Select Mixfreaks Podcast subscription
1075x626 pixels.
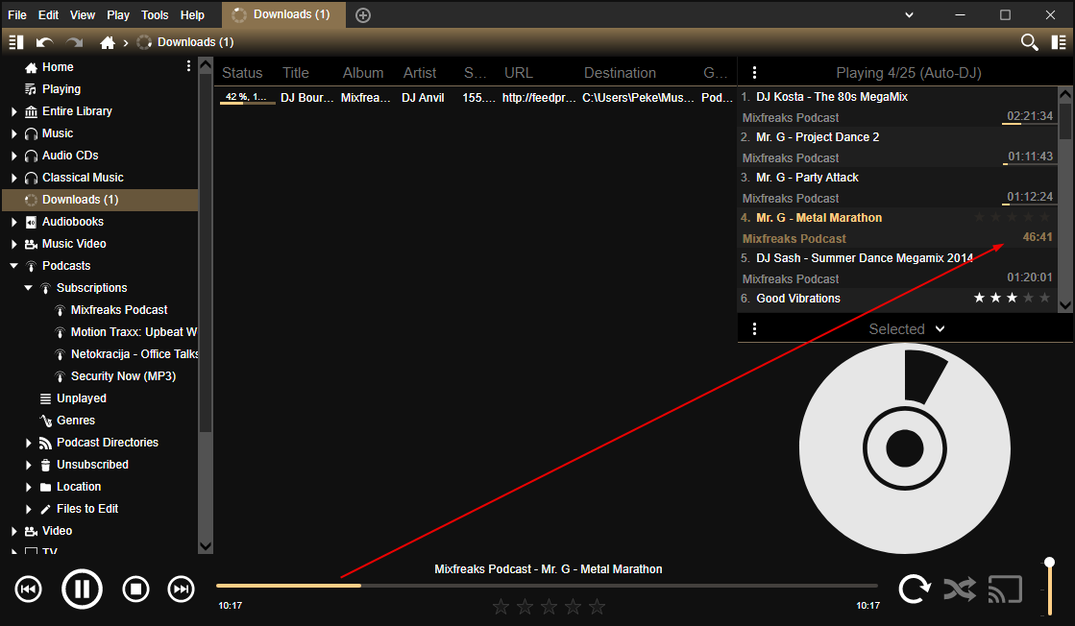118,310
